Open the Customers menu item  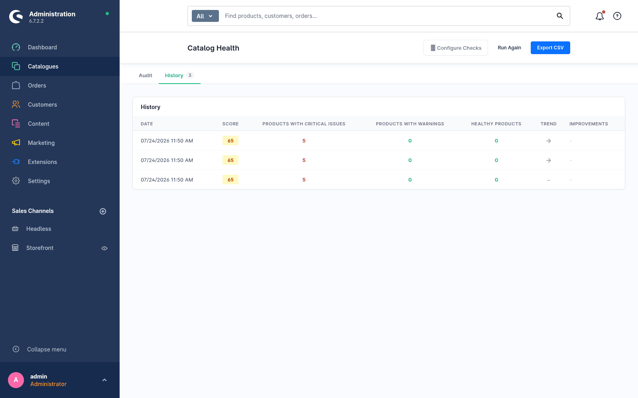[60, 105]
